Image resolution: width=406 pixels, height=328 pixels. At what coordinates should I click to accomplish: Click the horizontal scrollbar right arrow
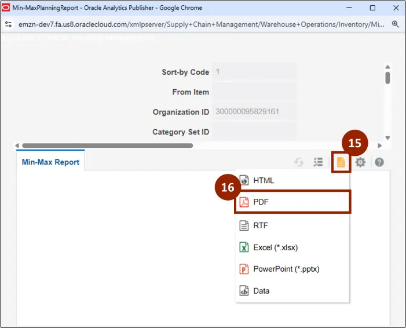point(379,145)
